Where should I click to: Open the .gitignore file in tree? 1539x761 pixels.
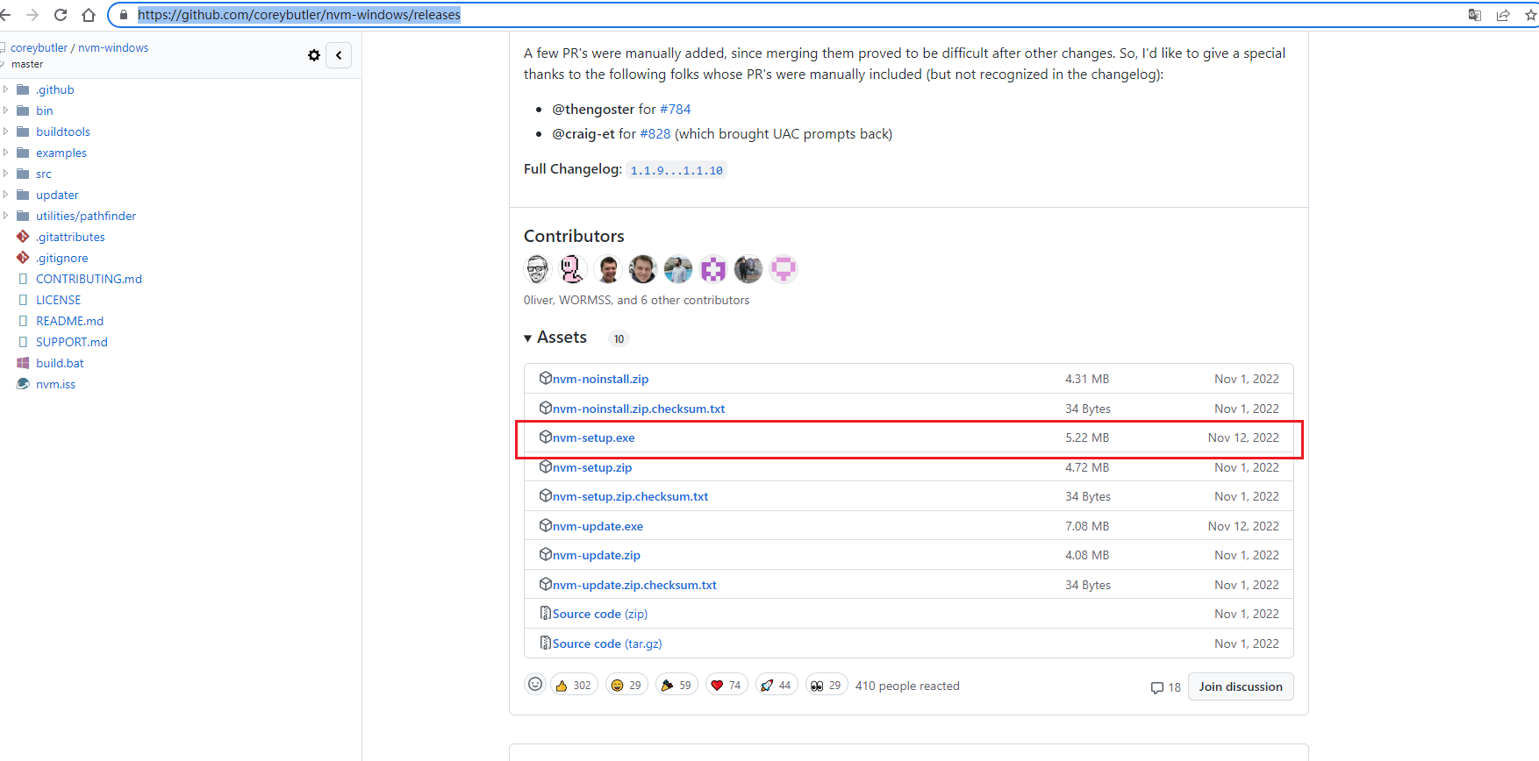click(x=62, y=258)
